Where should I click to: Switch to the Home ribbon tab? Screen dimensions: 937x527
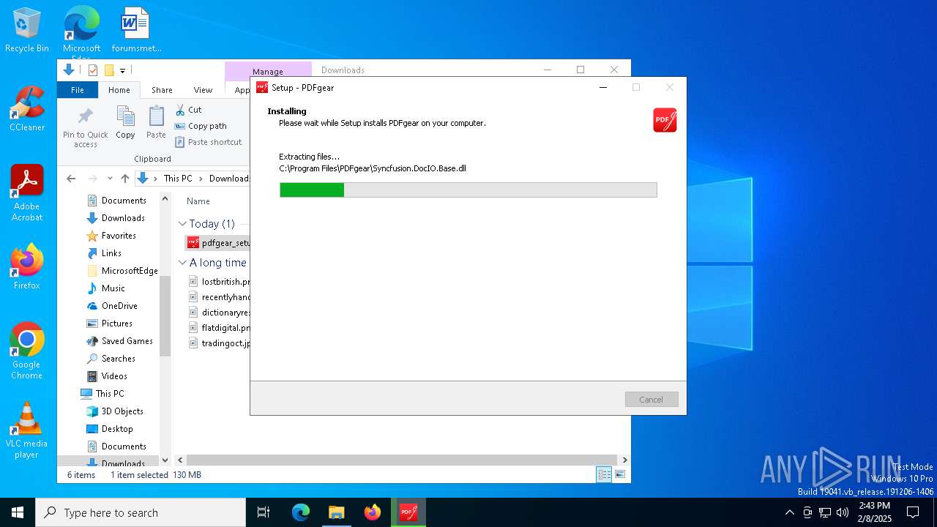point(119,90)
